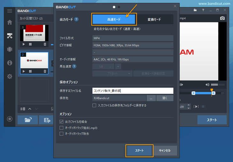This screenshot has height=162, width=233.
Task: Click the browse "..." button for 保存先
Action: pos(151,98)
